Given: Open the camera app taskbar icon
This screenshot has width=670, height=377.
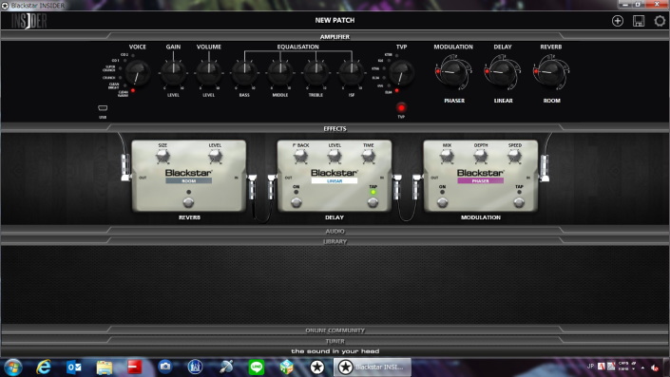Looking at the screenshot, I should click(165, 367).
